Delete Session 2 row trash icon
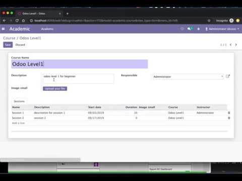 229,118
